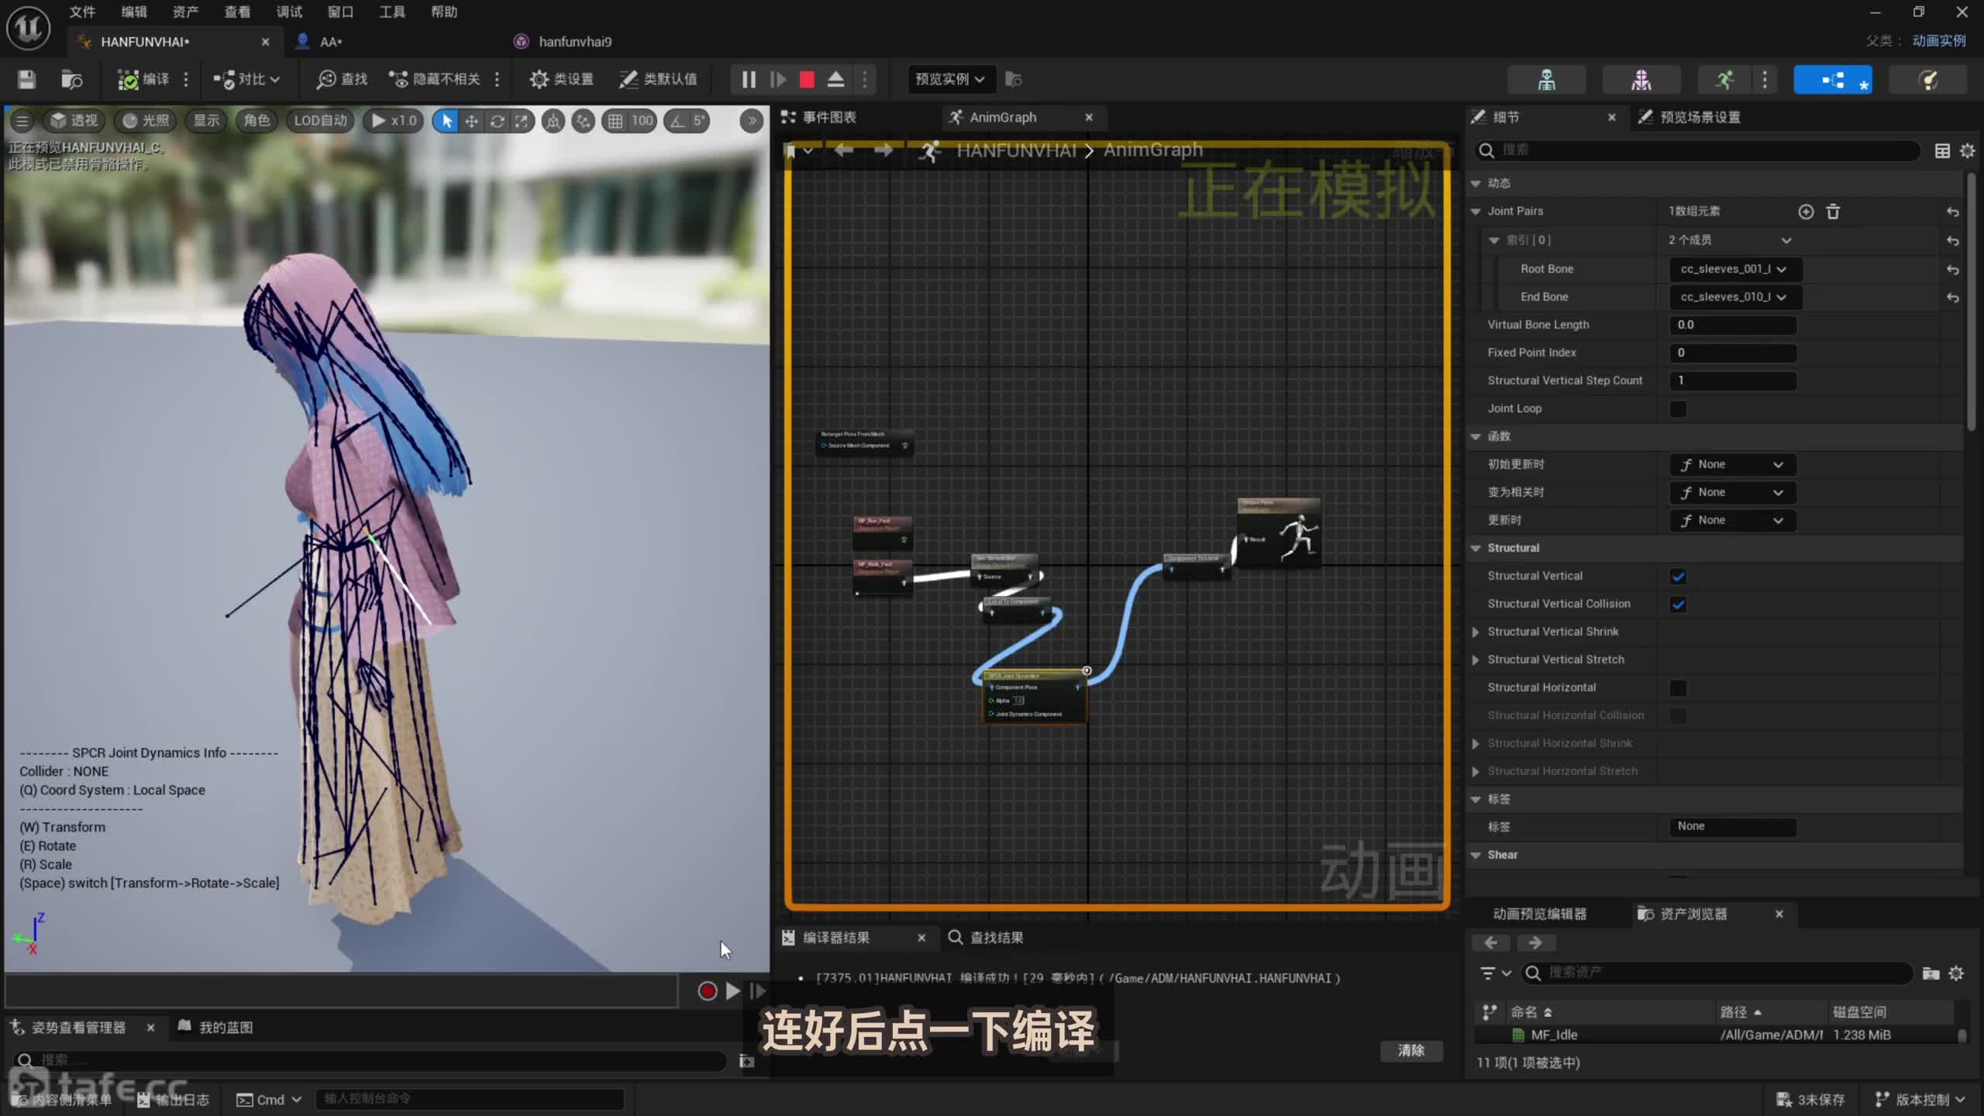Viewport: 1984px width, 1116px height.
Task: Toggle Joint Loop checkbox
Action: pyautogui.click(x=1678, y=409)
